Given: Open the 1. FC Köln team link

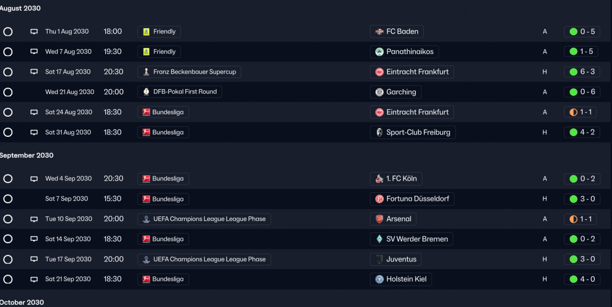Looking at the screenshot, I should tap(401, 179).
